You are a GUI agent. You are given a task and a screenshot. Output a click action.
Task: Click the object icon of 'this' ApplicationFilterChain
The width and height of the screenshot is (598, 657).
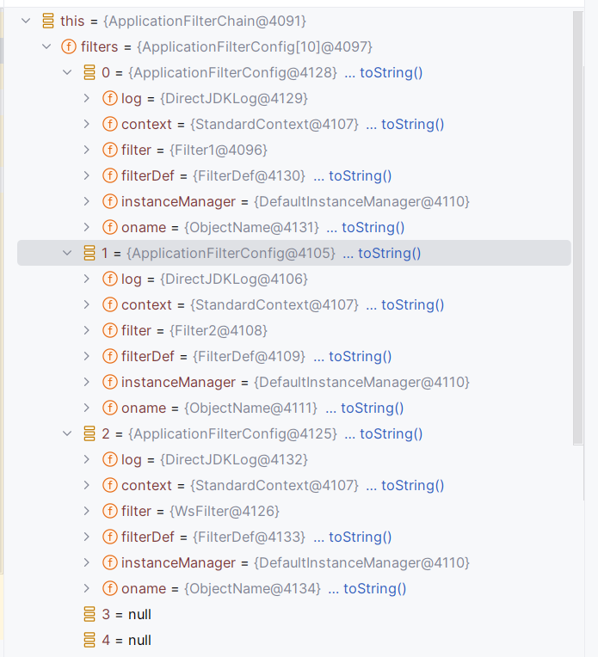pyautogui.click(x=48, y=21)
